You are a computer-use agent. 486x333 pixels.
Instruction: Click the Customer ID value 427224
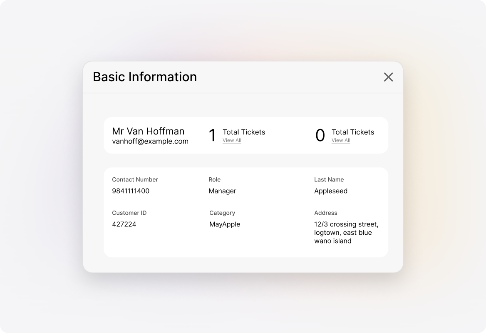(123, 224)
